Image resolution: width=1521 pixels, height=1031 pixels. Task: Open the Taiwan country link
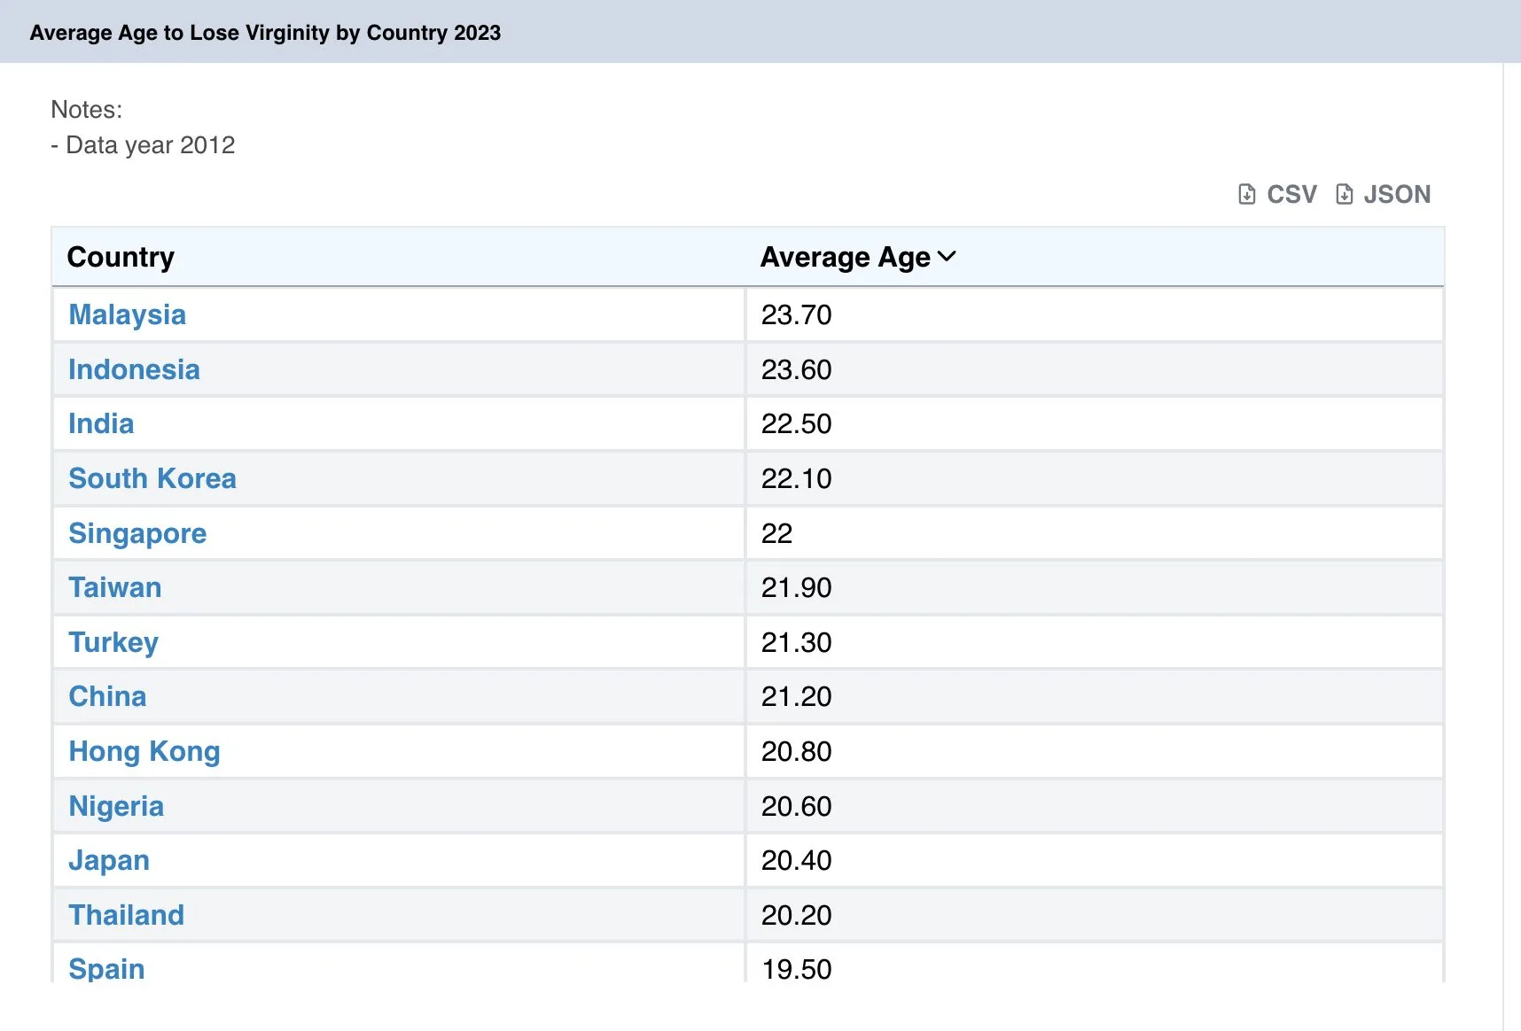(114, 587)
